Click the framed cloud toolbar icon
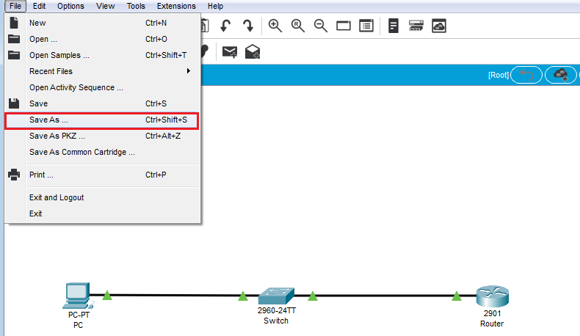This screenshot has width=580, height=336. coord(439,26)
